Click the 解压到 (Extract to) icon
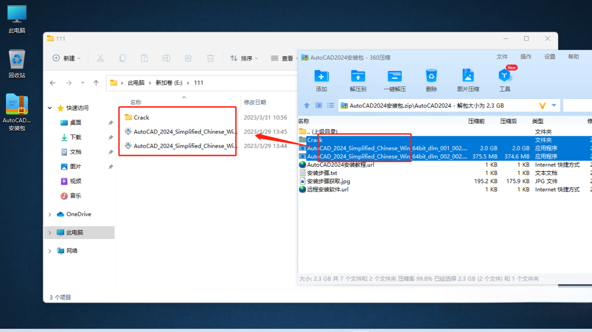Image resolution: width=592 pixels, height=332 pixels. click(x=357, y=80)
